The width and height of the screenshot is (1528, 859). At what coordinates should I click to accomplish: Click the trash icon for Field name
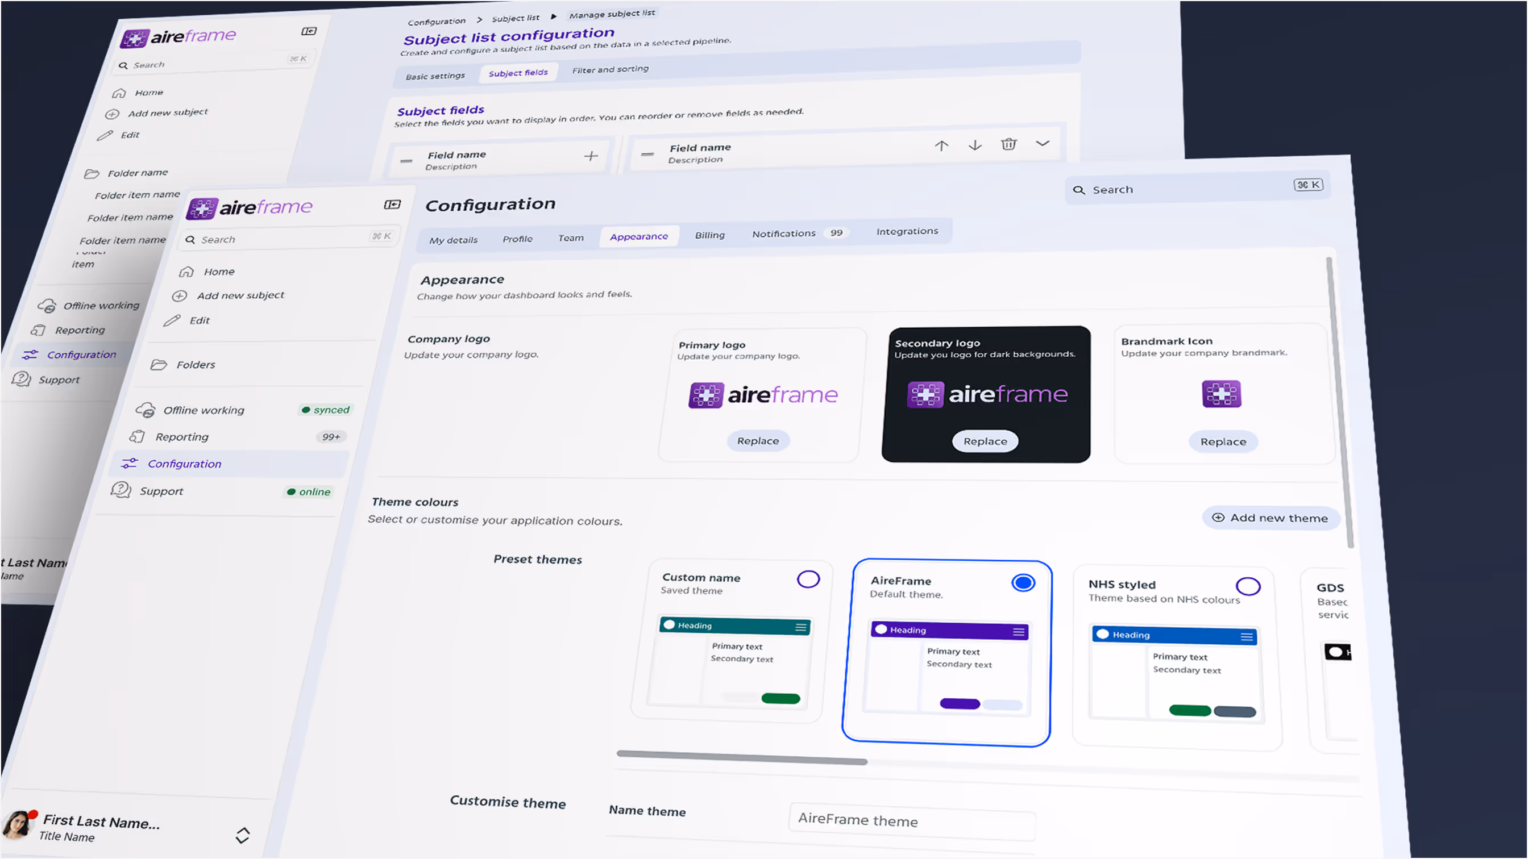tap(1008, 144)
